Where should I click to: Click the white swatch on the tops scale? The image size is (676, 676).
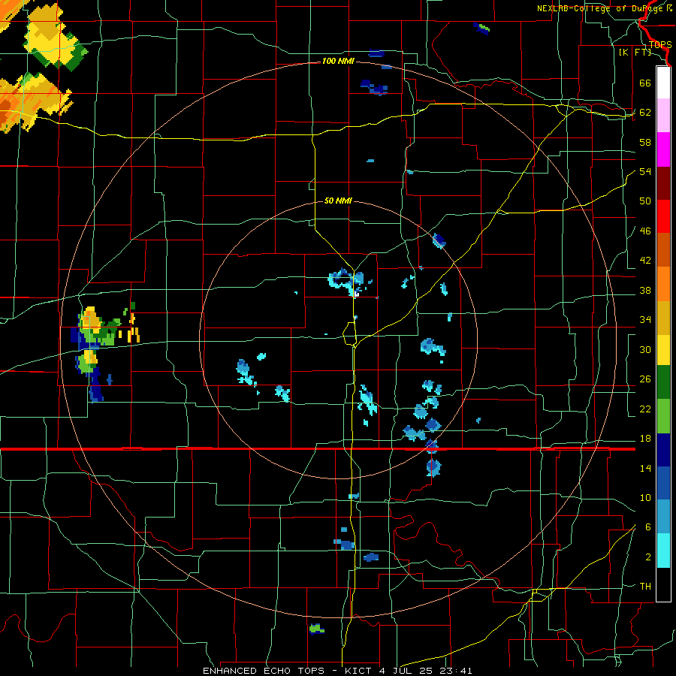click(x=663, y=83)
